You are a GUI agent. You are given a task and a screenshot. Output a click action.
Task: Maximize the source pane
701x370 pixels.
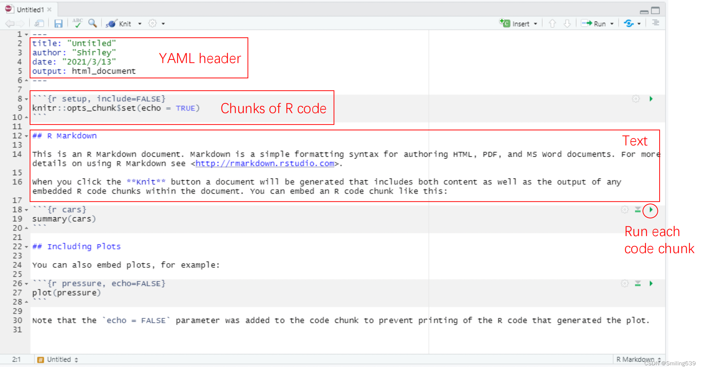[656, 11]
